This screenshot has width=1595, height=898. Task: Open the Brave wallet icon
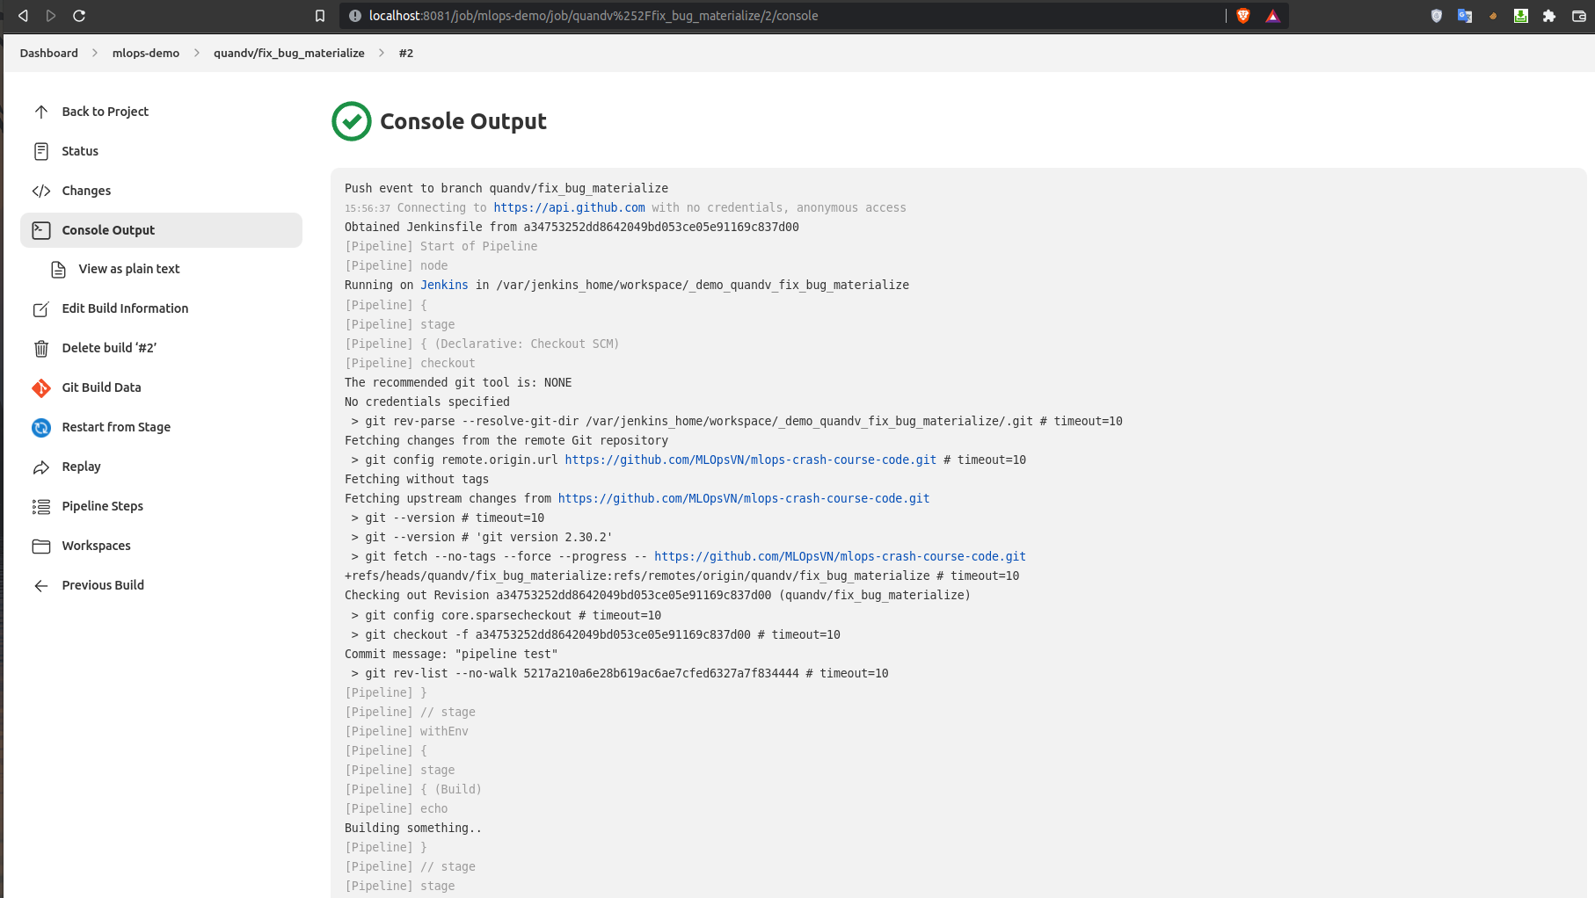[1579, 16]
